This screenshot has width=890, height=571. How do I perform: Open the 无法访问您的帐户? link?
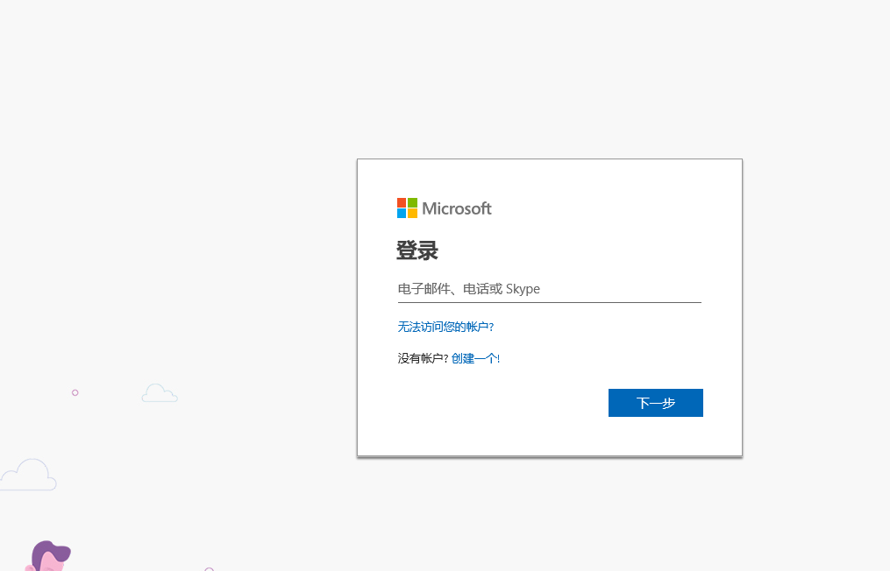coord(445,327)
